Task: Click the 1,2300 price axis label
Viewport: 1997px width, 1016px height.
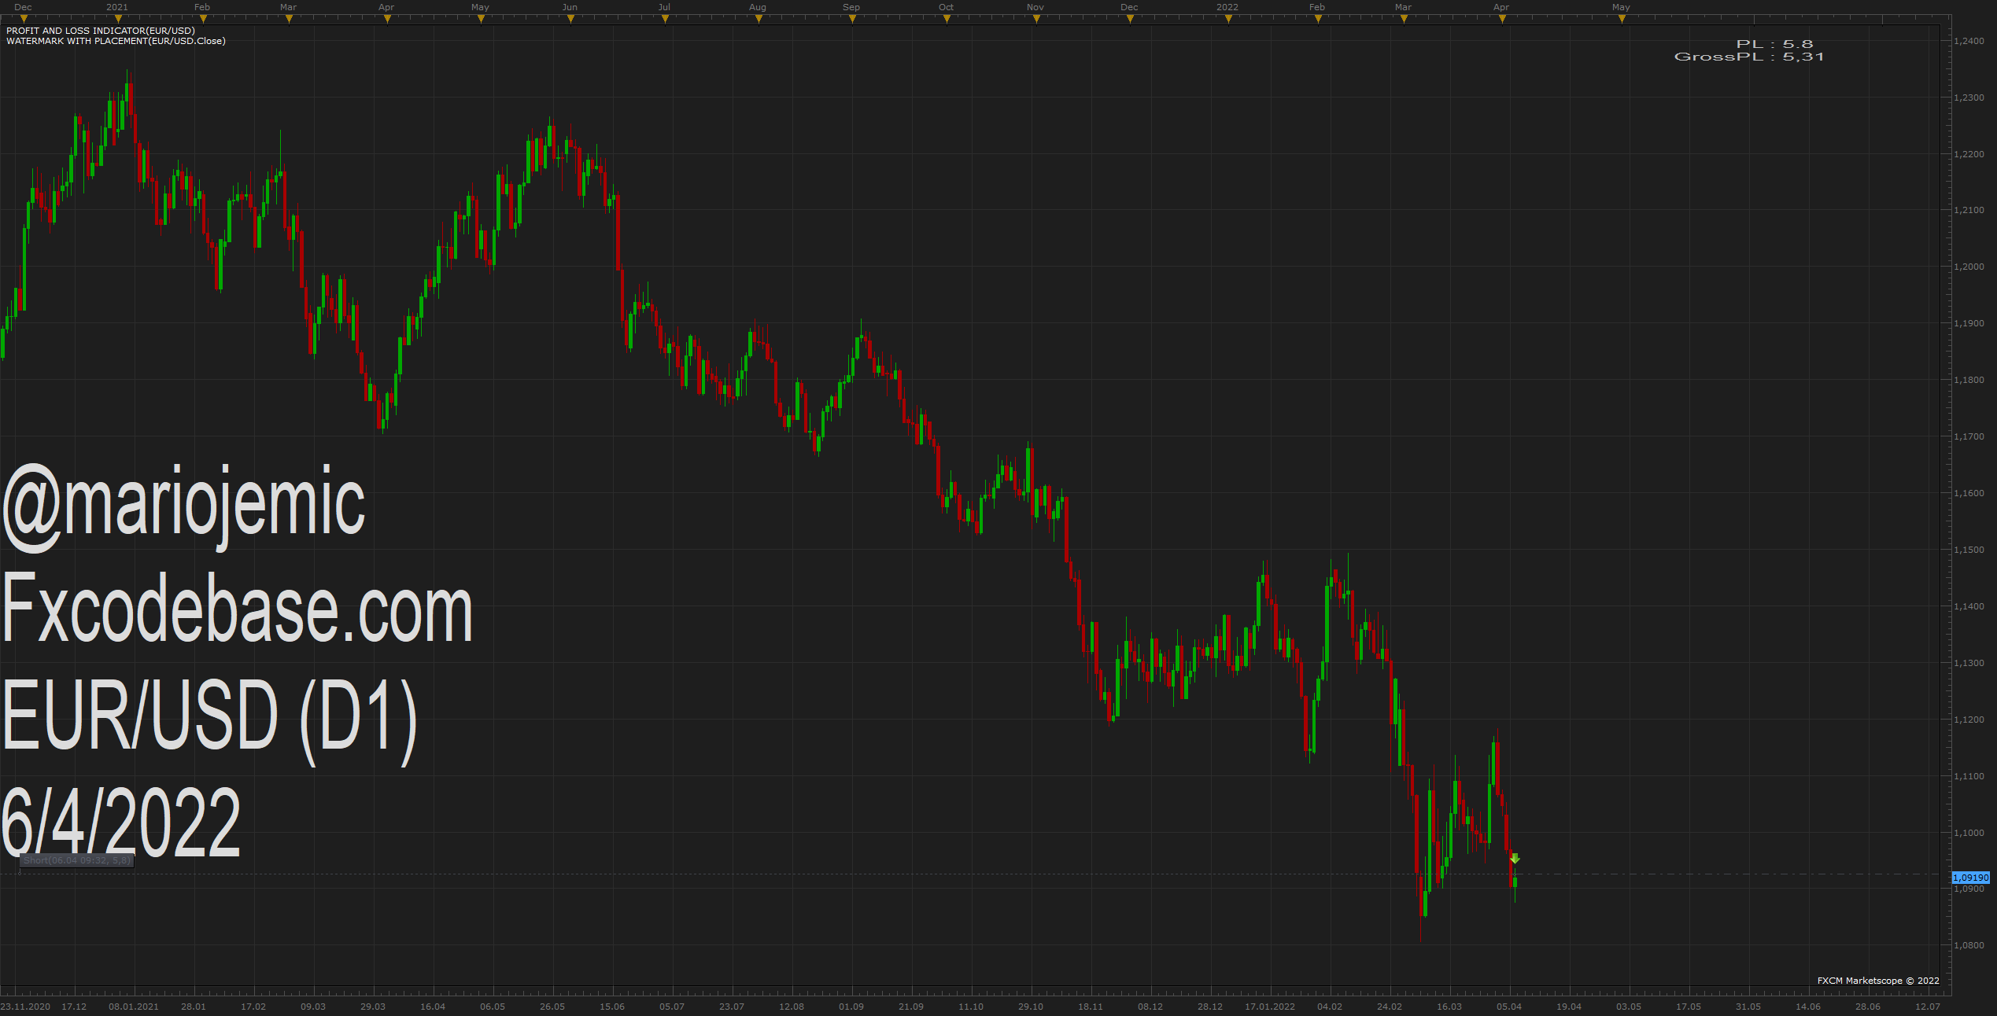Action: click(1969, 98)
